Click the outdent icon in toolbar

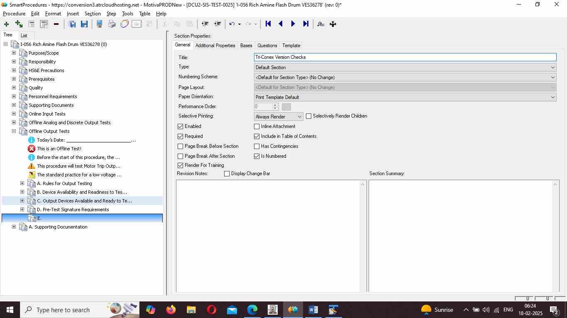click(205, 24)
